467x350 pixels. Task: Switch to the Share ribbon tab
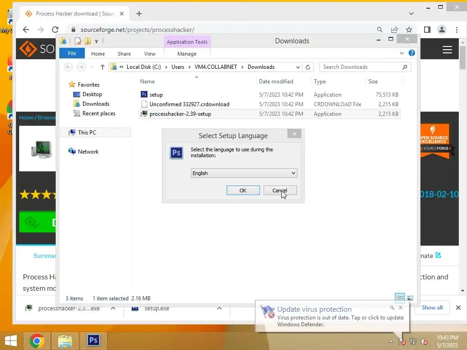[124, 54]
